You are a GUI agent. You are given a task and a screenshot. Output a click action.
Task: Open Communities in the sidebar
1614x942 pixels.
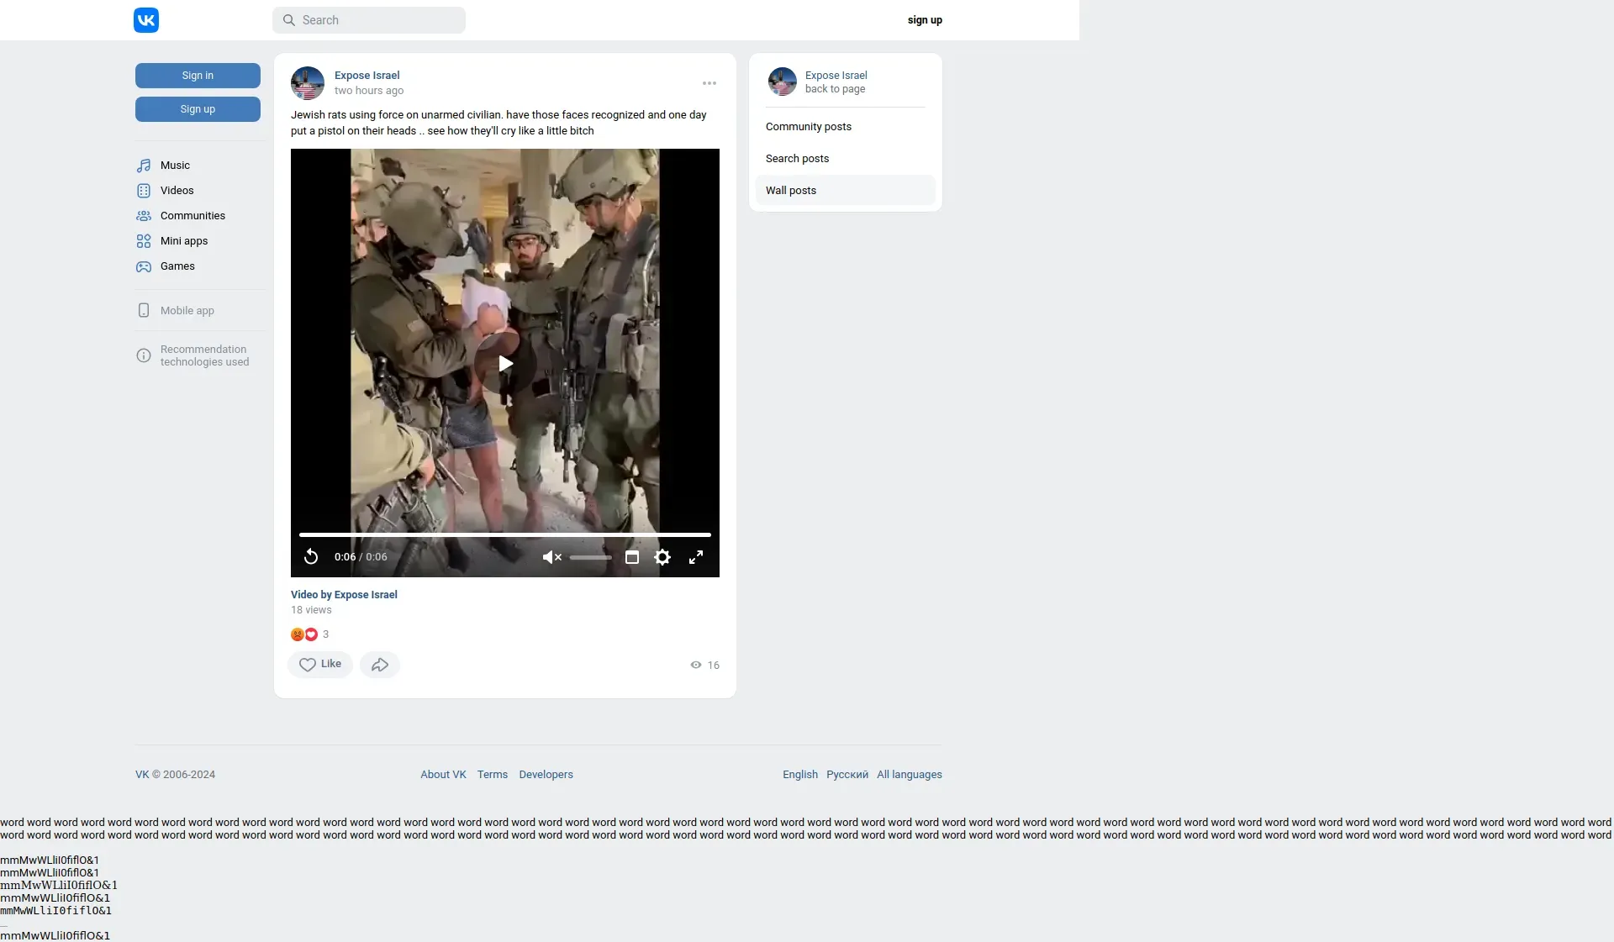(193, 216)
